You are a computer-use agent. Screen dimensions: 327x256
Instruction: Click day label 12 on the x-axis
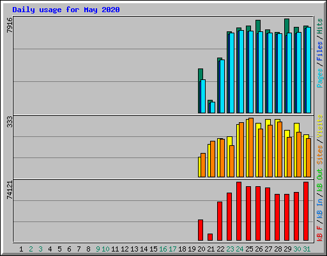[125, 249]
